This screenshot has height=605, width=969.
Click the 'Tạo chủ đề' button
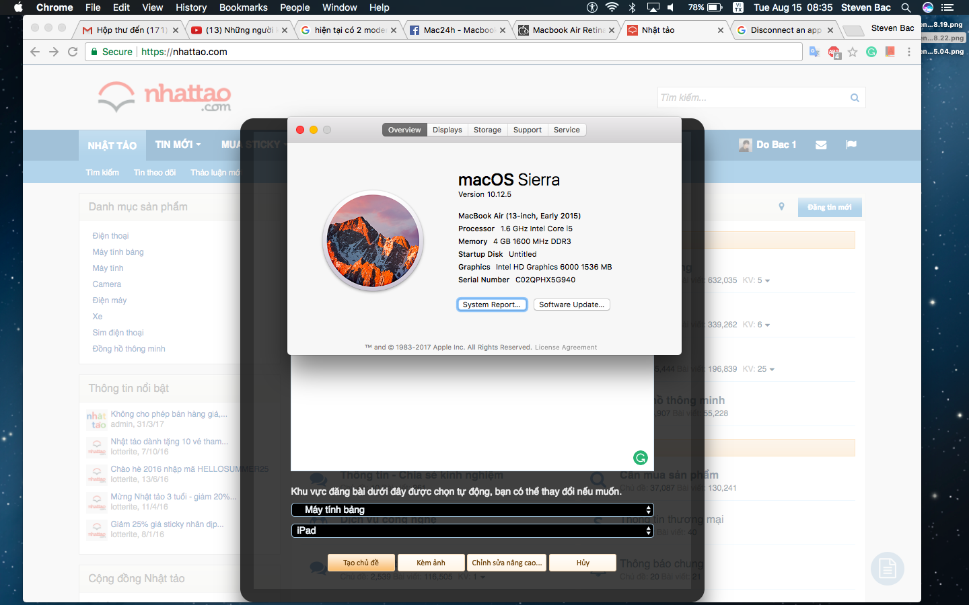tap(361, 563)
